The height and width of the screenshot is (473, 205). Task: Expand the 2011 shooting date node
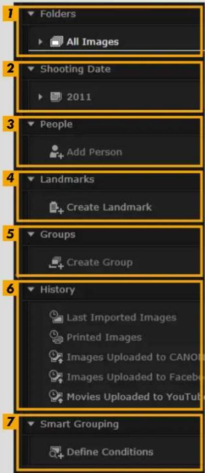[x=41, y=97]
